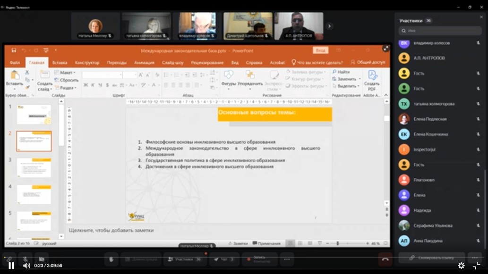Exit fullscreen mode in the player
The width and height of the screenshot is (488, 274).
click(476, 266)
